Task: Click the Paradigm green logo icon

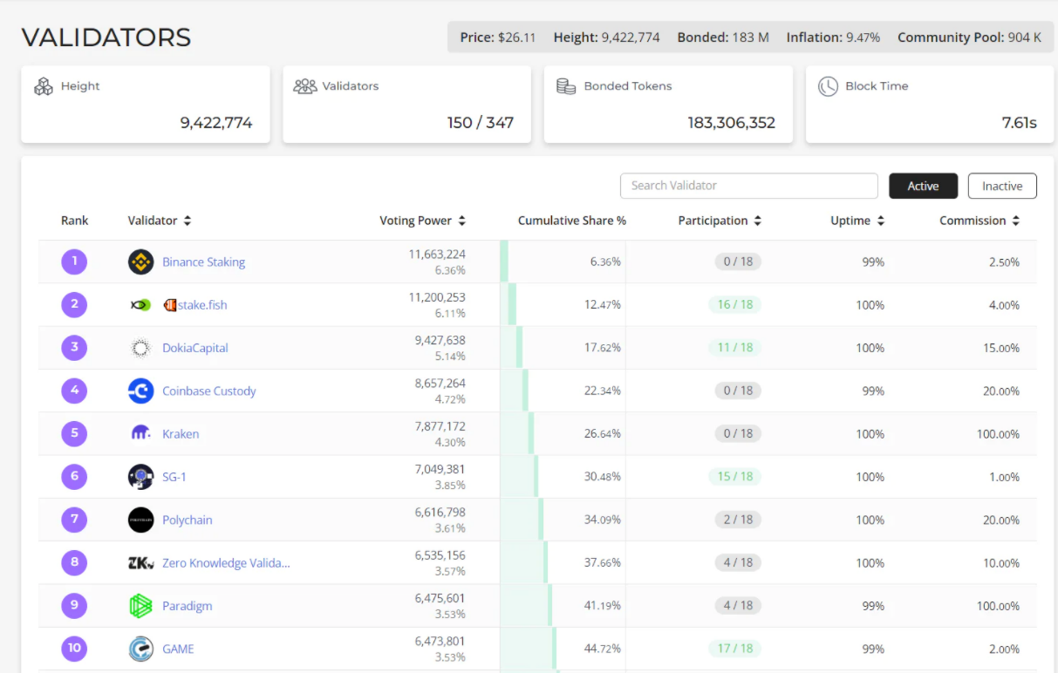Action: tap(140, 606)
